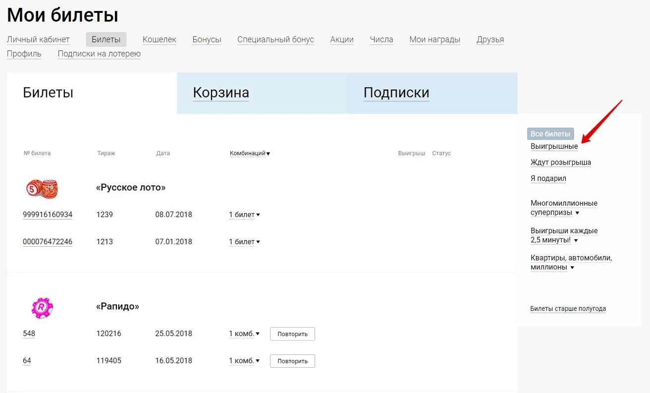Click draw number 1213
650x393 pixels.
tap(105, 242)
